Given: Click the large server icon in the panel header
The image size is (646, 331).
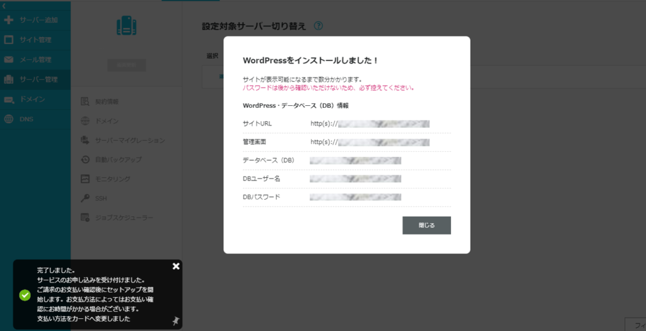Looking at the screenshot, I should tap(126, 25).
